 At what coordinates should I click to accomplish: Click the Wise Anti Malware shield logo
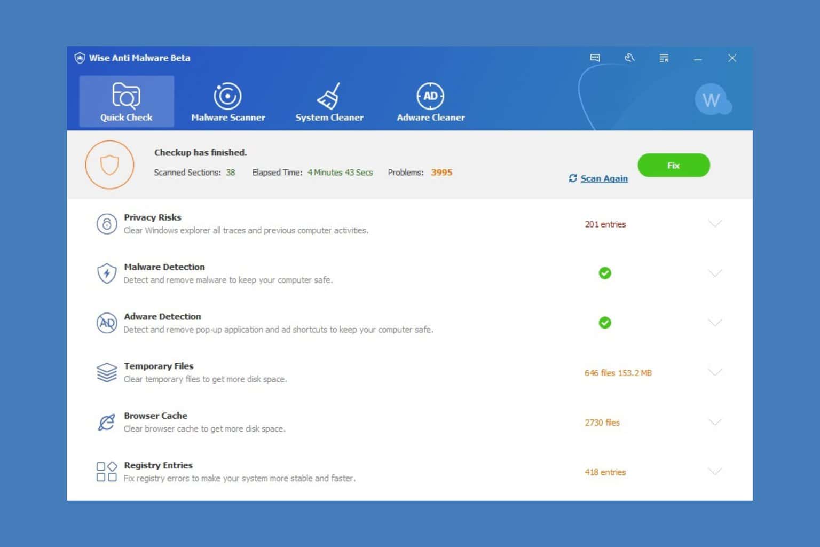(80, 58)
